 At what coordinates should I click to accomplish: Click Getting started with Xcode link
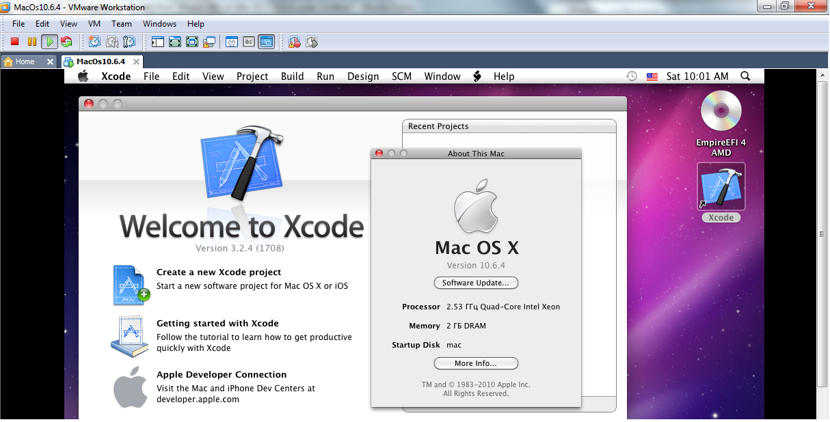click(217, 323)
